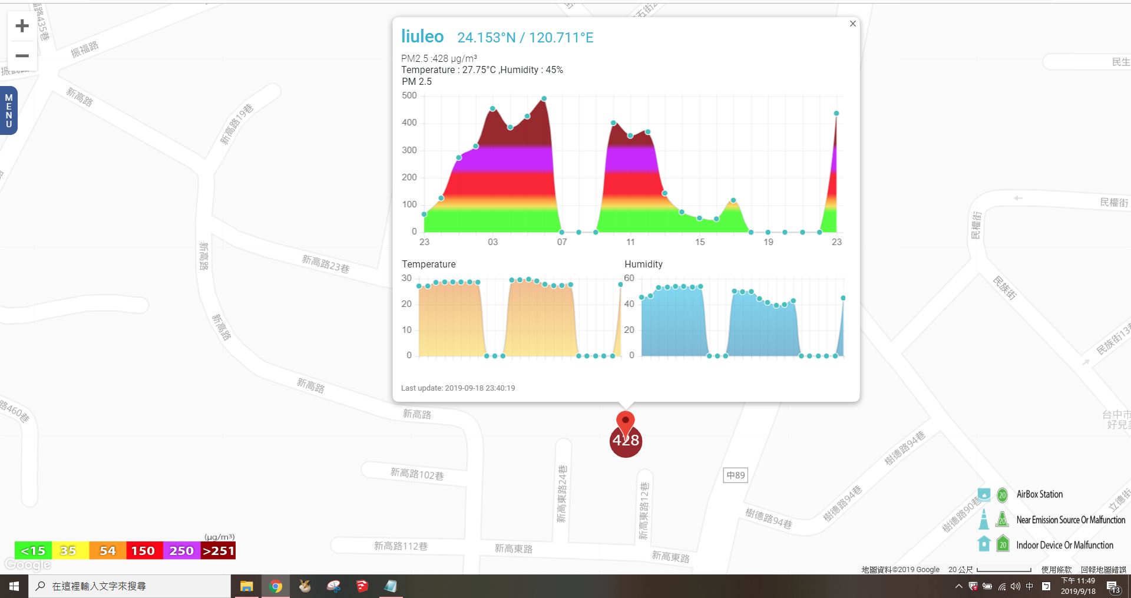The height and width of the screenshot is (598, 1131).
Task: Click green house 20 legend icon
Action: point(1003,544)
